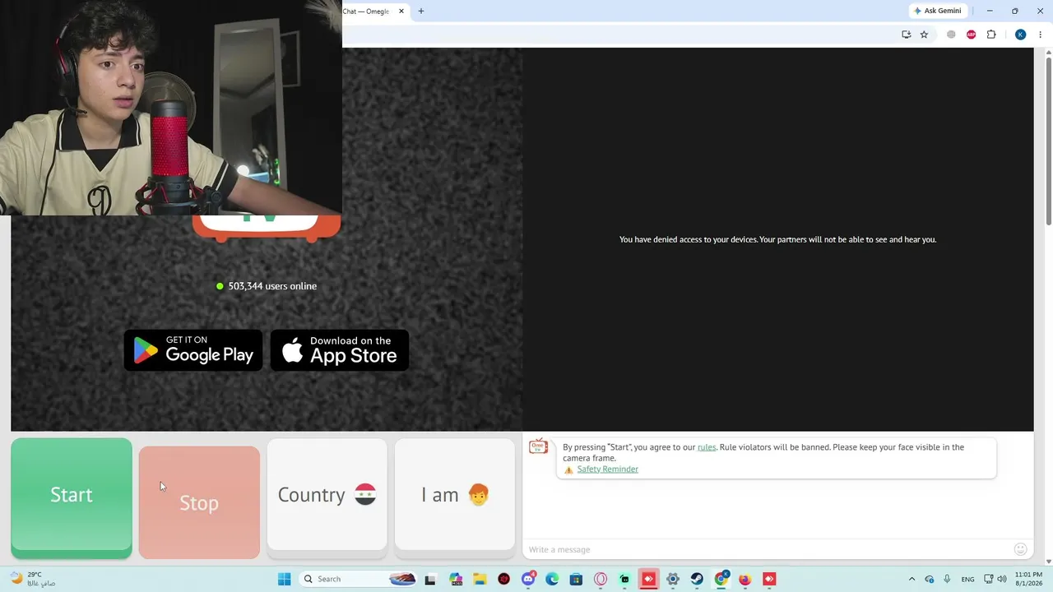Open Discord from the taskbar
Image resolution: width=1053 pixels, height=592 pixels.
pyautogui.click(x=528, y=579)
